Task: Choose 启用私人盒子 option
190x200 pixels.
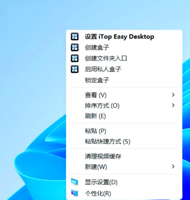Action: tap(124, 69)
